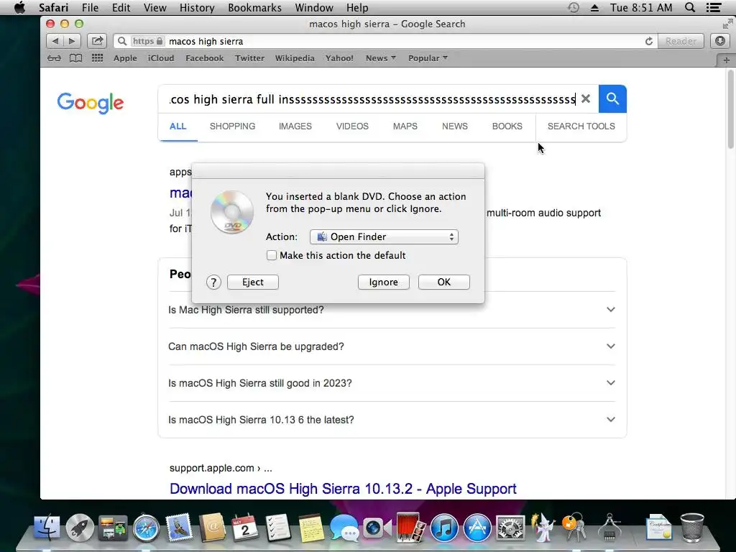Launch Safari compass icon in Dock
Image resolution: width=736 pixels, height=552 pixels.
146,528
